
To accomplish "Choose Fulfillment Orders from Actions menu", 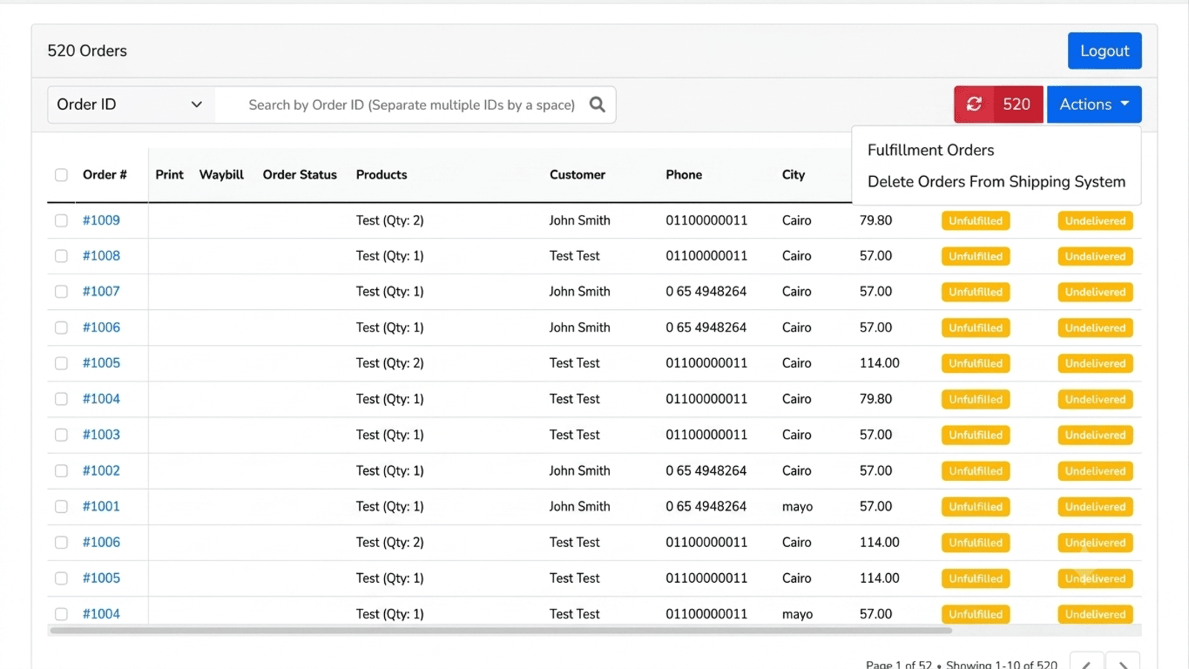I will pos(930,150).
